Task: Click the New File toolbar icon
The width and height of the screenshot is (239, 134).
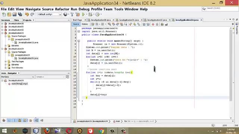Action: 4,15
